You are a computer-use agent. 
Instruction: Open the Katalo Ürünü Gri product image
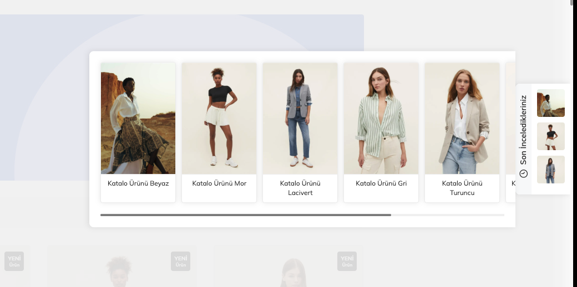point(381,119)
